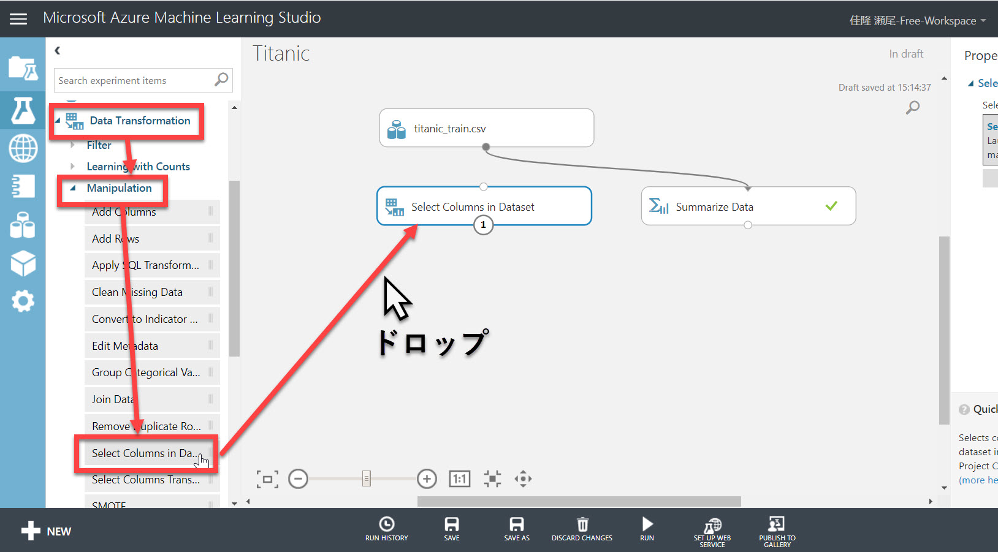Viewport: 998px width, 552px height.
Task: Open the hamburger navigation menu
Action: tap(18, 19)
